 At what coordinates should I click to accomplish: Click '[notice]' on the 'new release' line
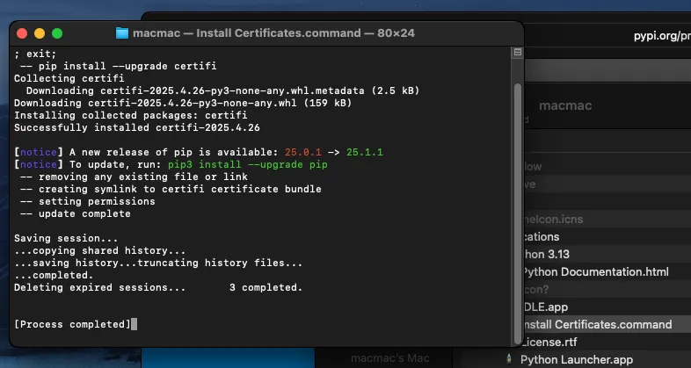(39, 152)
